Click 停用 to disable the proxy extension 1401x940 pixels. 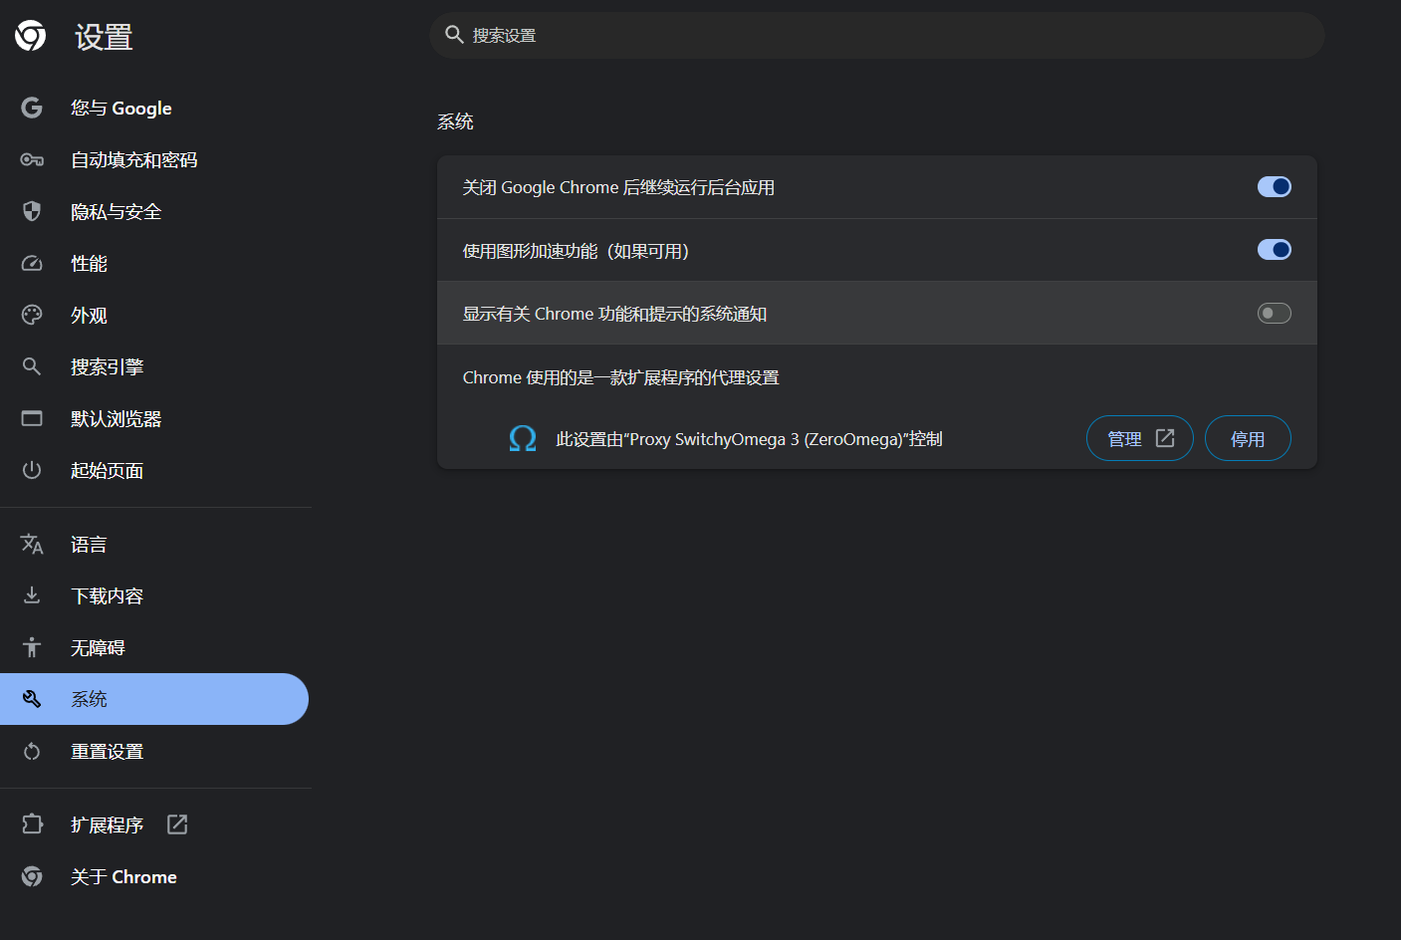(x=1248, y=438)
